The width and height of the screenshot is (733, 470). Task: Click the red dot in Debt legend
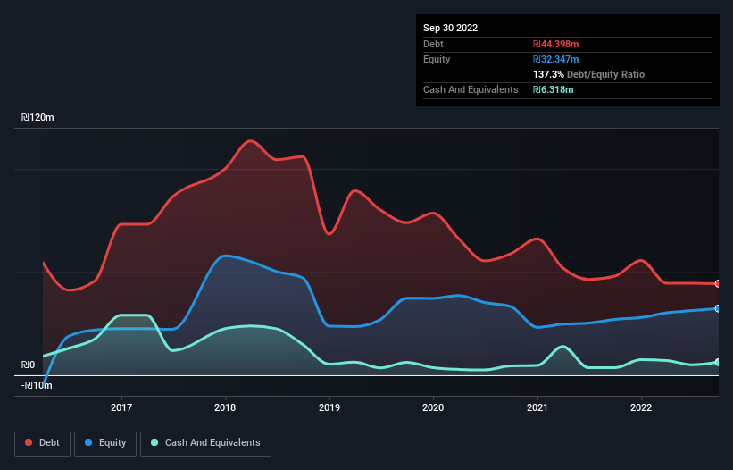[x=29, y=442]
